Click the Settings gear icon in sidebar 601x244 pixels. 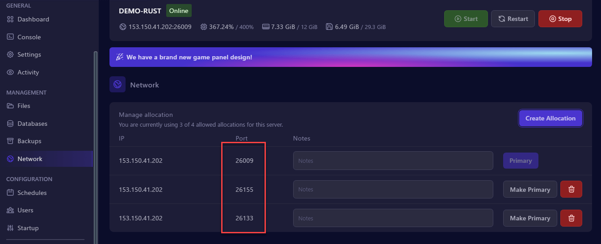tap(10, 54)
